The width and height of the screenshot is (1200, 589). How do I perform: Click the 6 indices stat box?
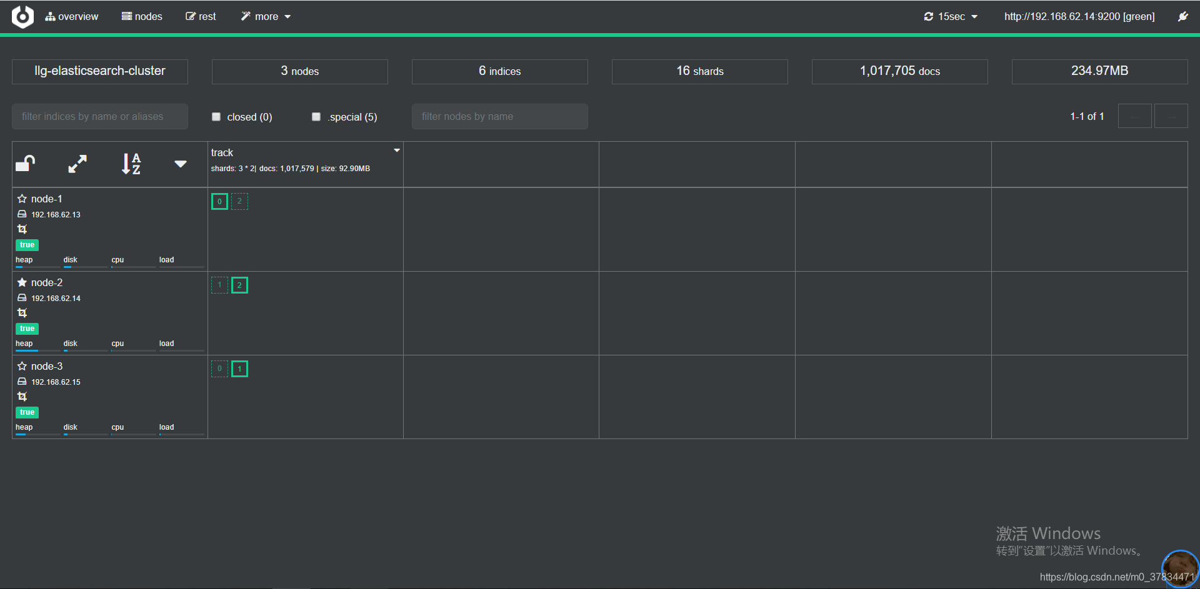500,71
